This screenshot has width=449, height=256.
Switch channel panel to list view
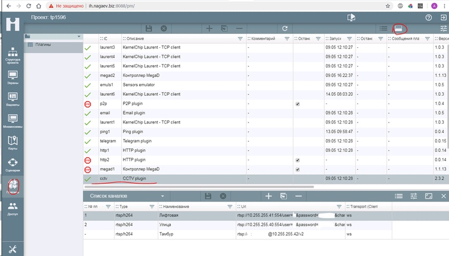398,196
